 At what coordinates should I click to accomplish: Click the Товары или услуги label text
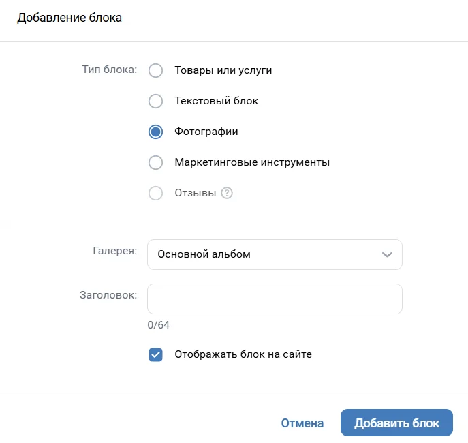pos(223,70)
